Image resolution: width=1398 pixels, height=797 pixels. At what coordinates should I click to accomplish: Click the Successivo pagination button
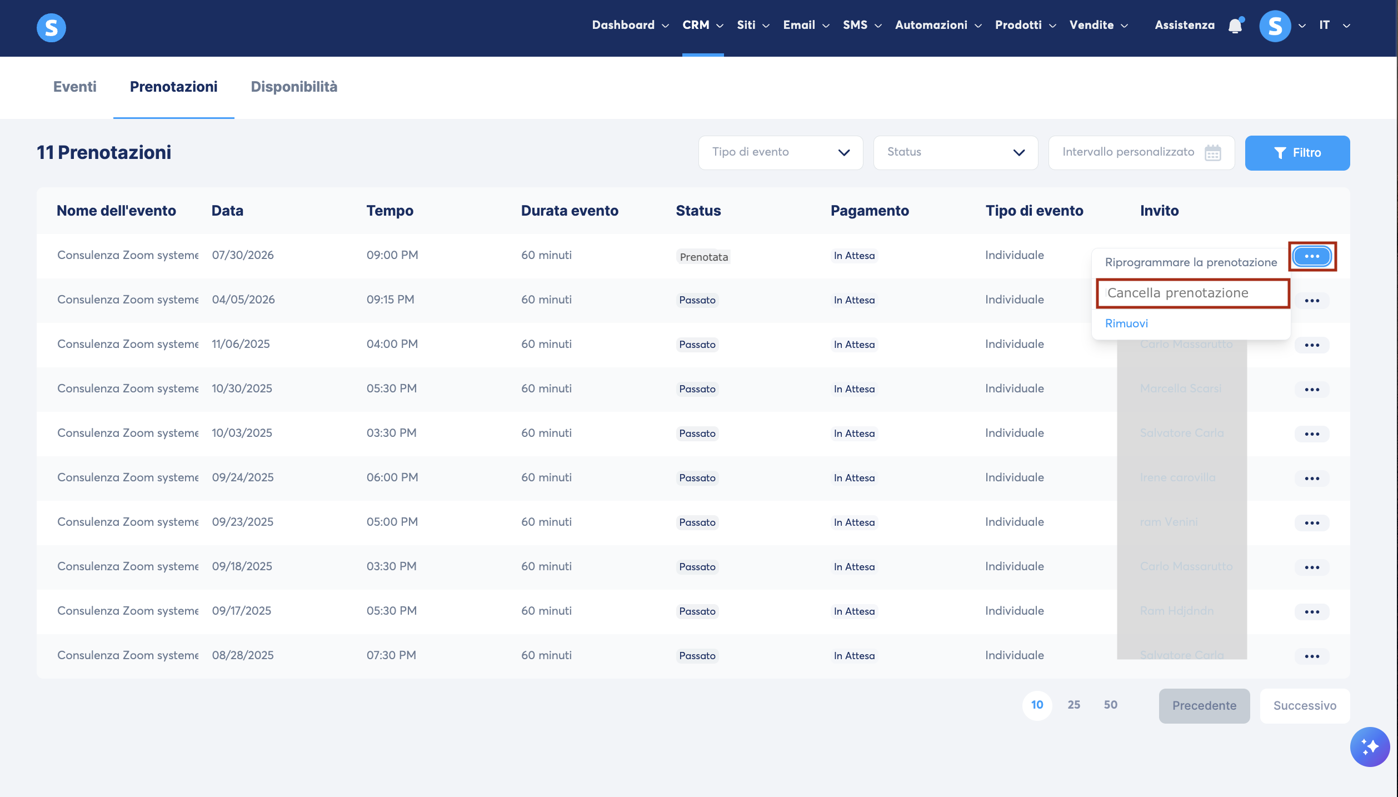[1305, 705]
